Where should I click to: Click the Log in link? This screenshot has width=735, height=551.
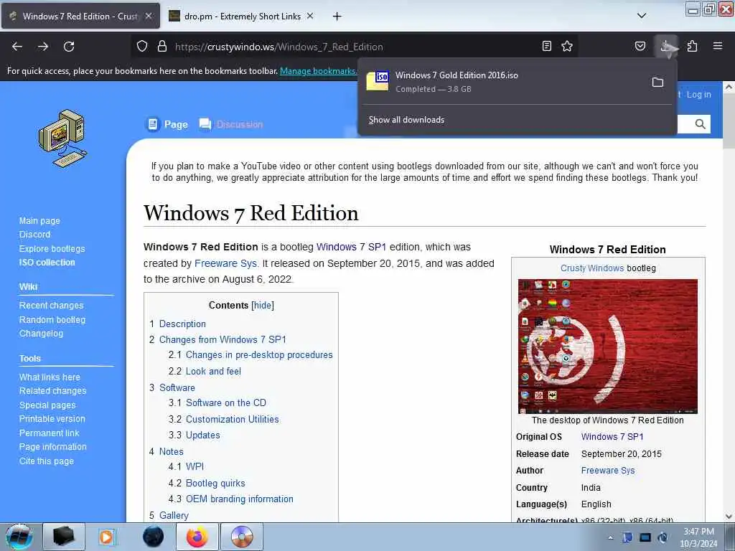[698, 94]
